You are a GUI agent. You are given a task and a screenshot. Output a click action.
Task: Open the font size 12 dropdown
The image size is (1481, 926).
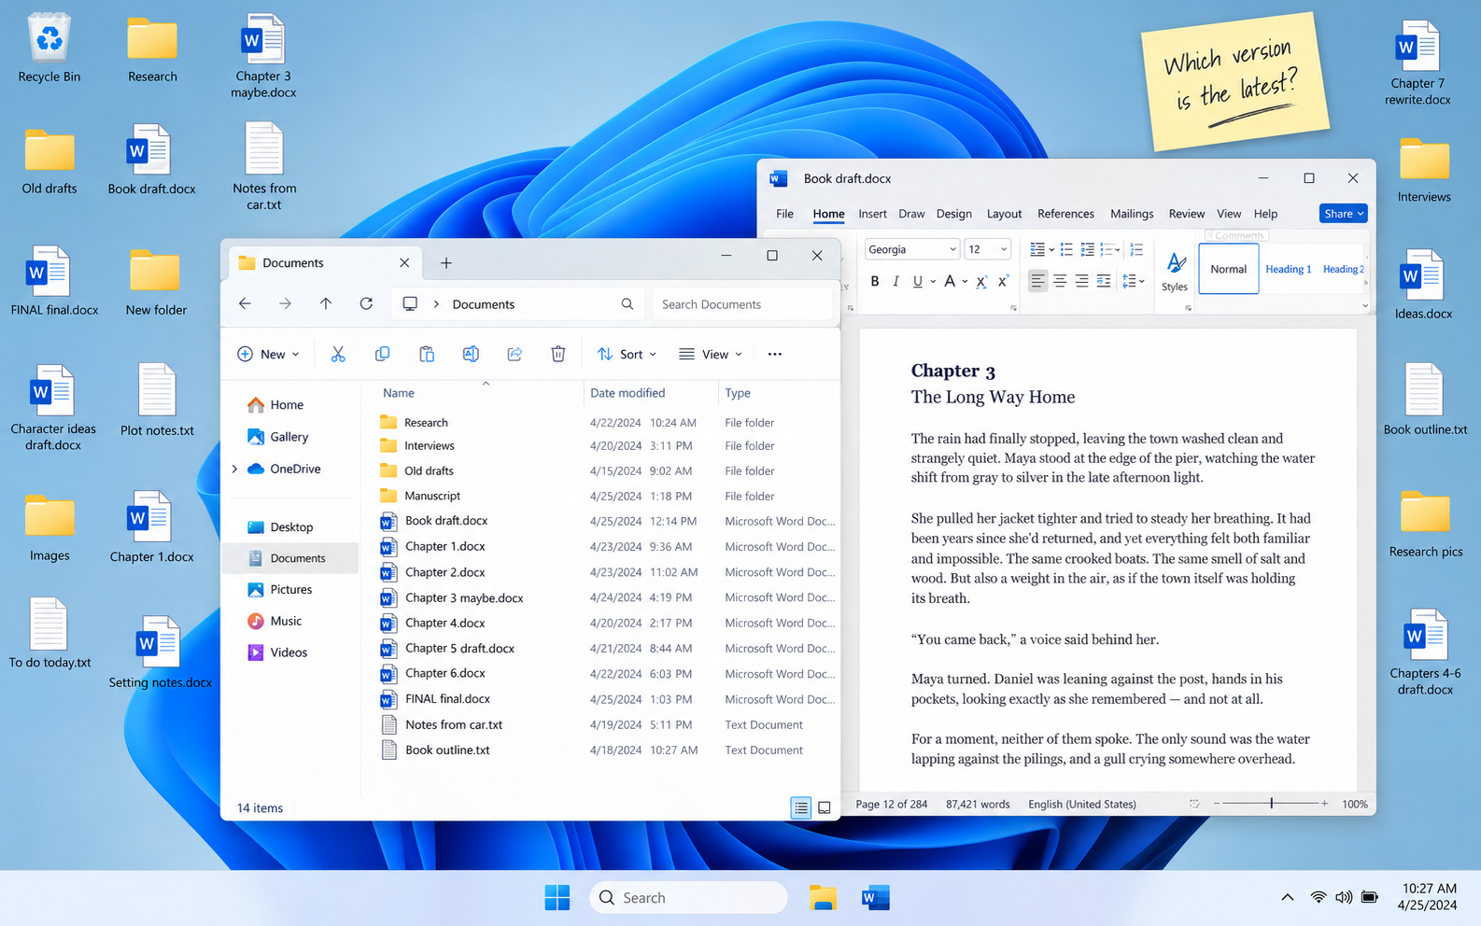pyautogui.click(x=1004, y=249)
